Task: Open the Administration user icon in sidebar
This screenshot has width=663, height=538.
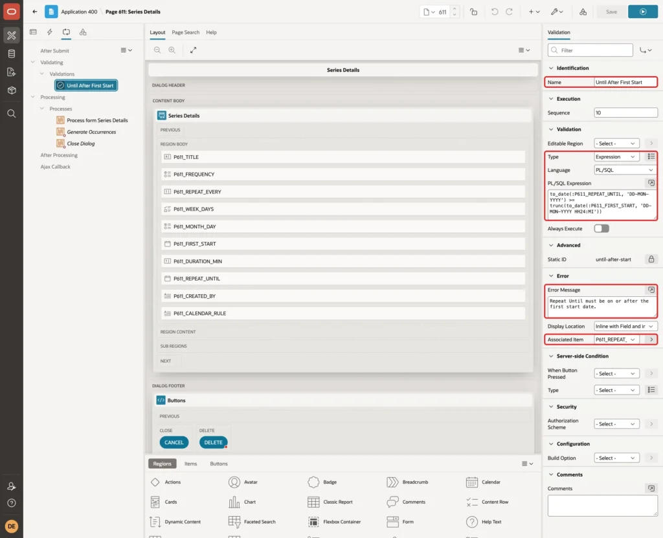Action: pos(12,486)
